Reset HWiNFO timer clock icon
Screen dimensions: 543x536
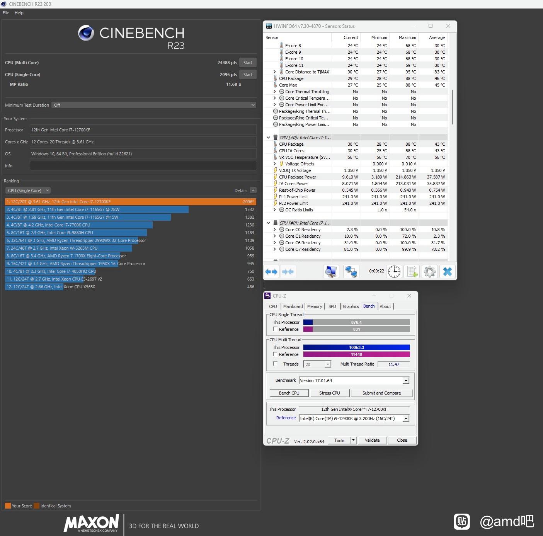pos(394,272)
